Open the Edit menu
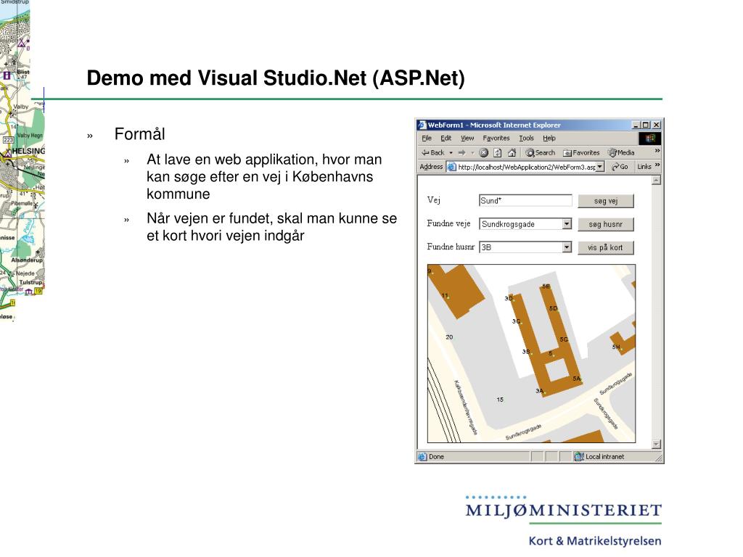This screenshot has height=557, width=743. pos(446,139)
